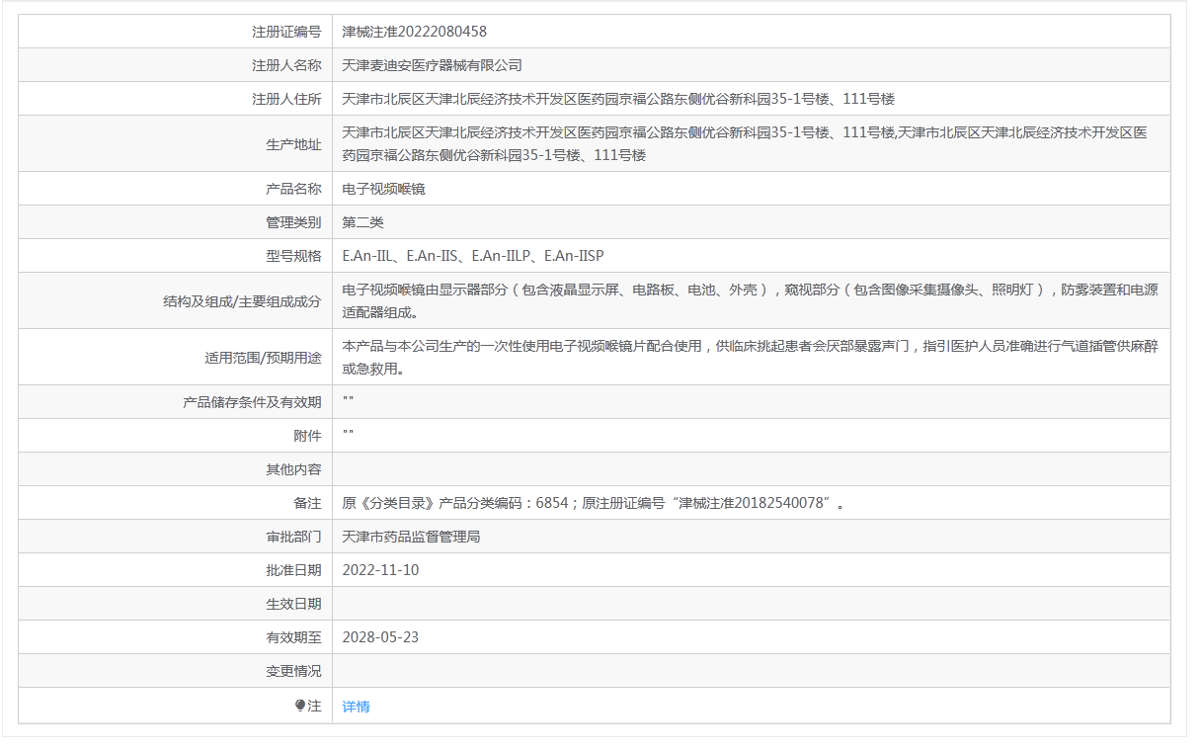Click the 注册人住所 label cell
The width and height of the screenshot is (1200, 751).
pyautogui.click(x=175, y=100)
